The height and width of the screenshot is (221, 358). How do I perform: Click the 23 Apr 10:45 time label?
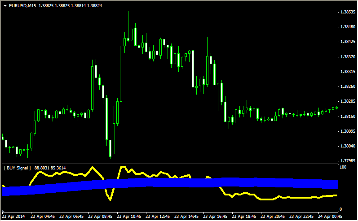129,217
